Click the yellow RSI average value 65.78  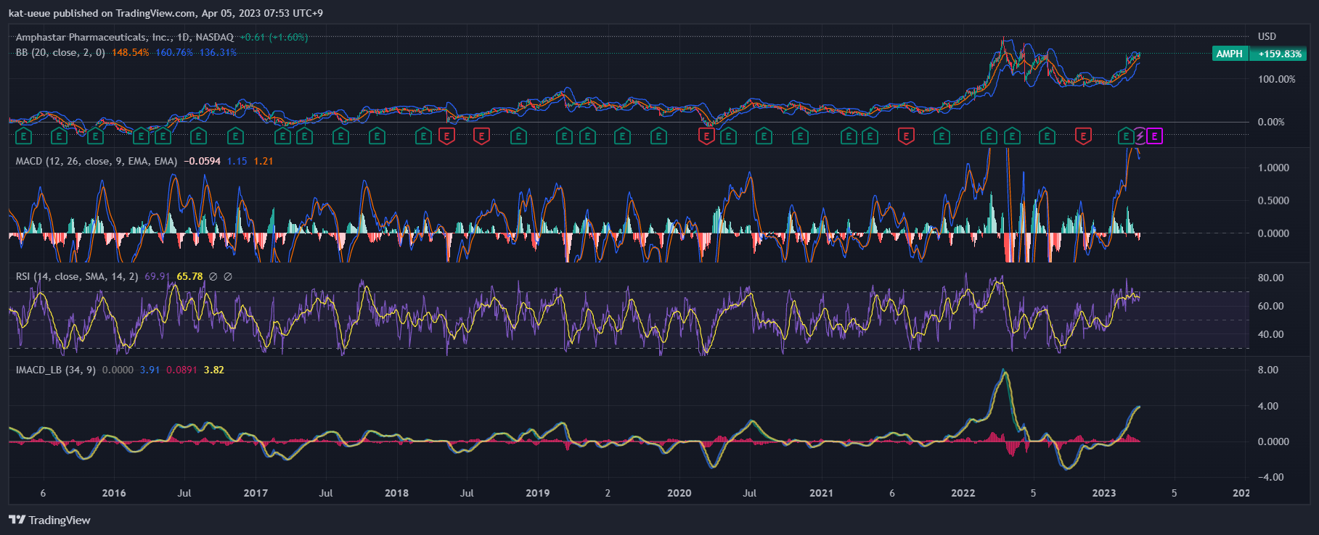(x=189, y=276)
